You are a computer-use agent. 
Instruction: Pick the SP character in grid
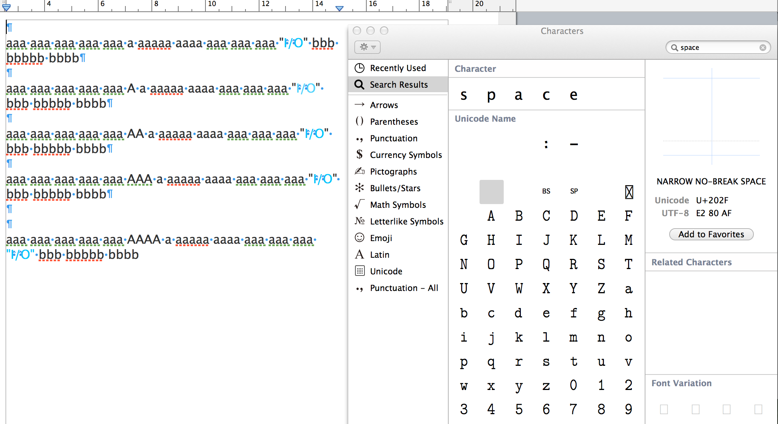[x=574, y=191]
